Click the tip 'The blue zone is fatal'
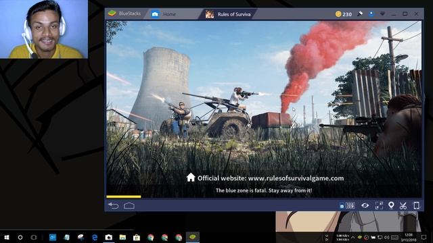Image resolution: width=433 pixels, height=243 pixels. pos(264,190)
